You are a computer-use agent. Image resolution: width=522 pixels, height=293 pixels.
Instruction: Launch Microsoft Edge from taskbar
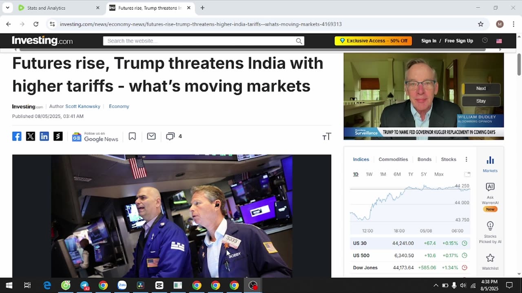pyautogui.click(x=47, y=285)
